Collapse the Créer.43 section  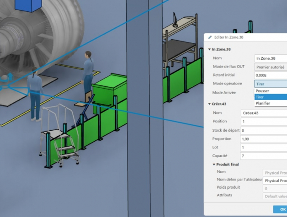(x=209, y=104)
